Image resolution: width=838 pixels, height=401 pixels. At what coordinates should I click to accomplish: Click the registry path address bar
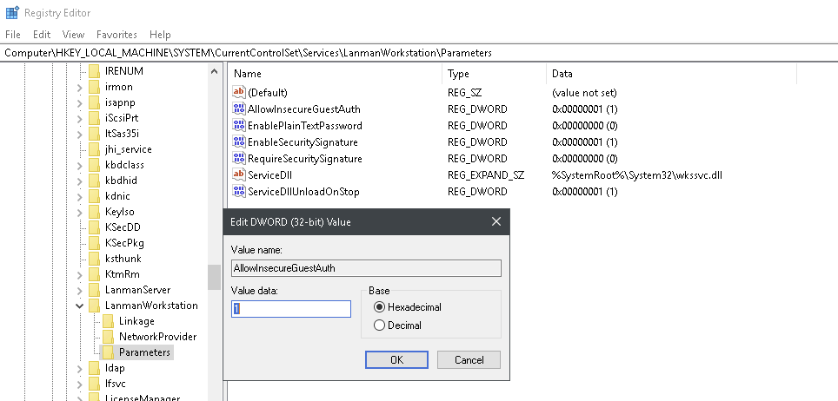click(x=419, y=53)
